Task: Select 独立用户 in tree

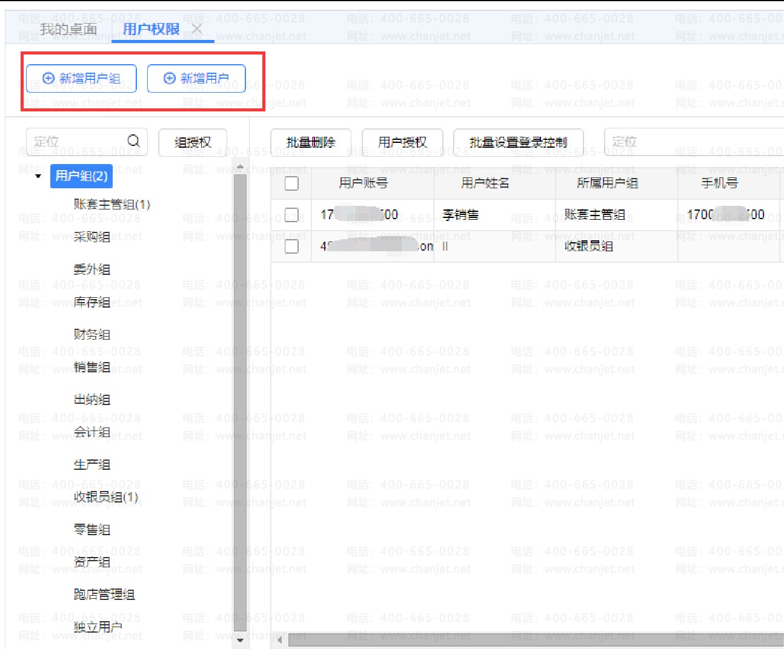Action: point(98,627)
